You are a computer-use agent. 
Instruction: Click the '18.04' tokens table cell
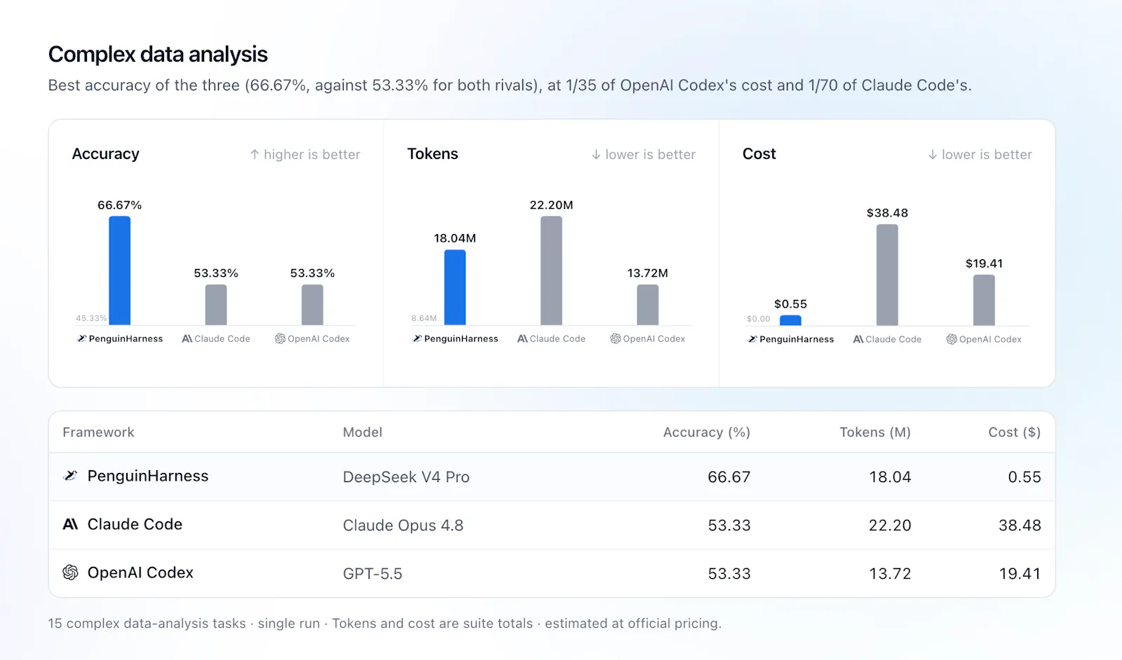(x=890, y=477)
